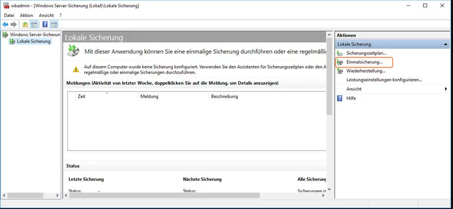This screenshot has width=453, height=209.
Task: Toggle the console tree pane button
Action: click(34, 24)
